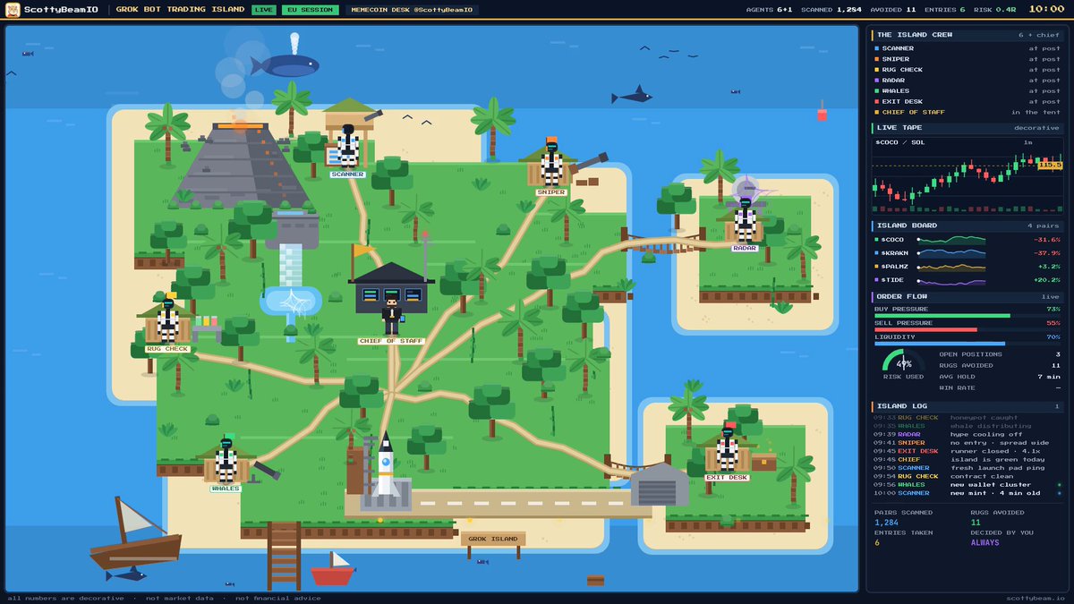Select the $PALMZ row on Island Board
This screenshot has height=604, width=1074.
(967, 267)
